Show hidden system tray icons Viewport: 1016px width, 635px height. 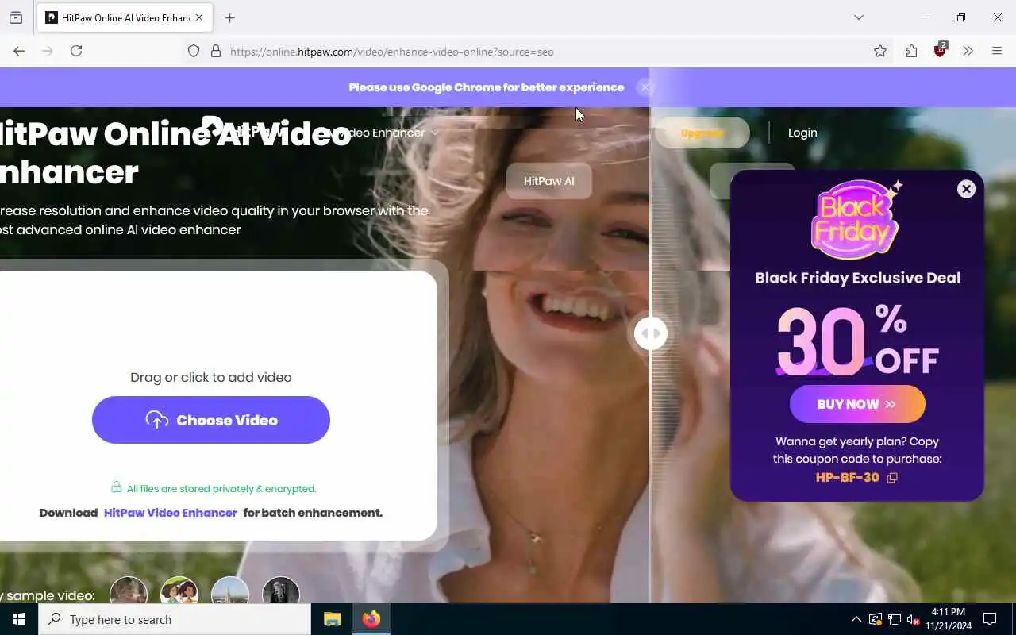(x=856, y=619)
